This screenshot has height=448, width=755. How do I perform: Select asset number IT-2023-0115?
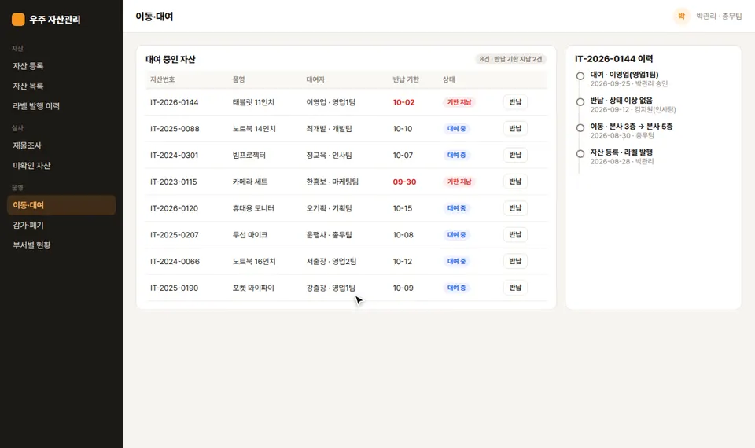click(x=174, y=182)
